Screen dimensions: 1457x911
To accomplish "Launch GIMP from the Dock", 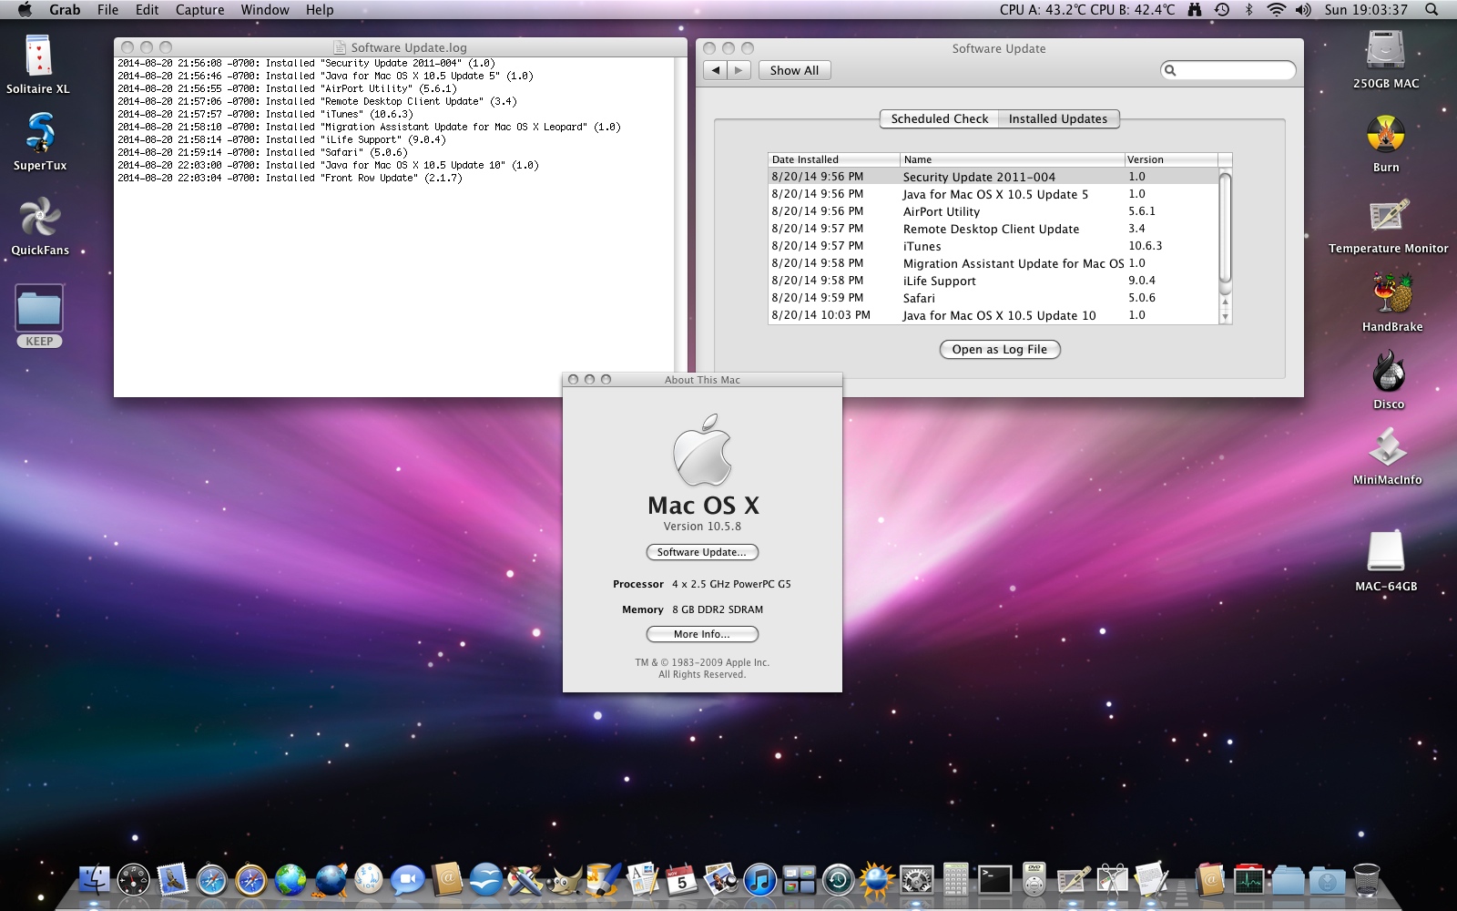I will pyautogui.click(x=565, y=880).
